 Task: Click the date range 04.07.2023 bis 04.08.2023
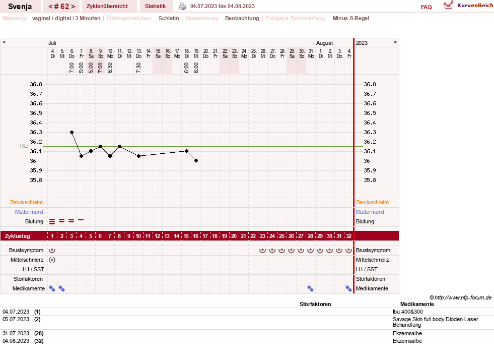click(x=223, y=6)
